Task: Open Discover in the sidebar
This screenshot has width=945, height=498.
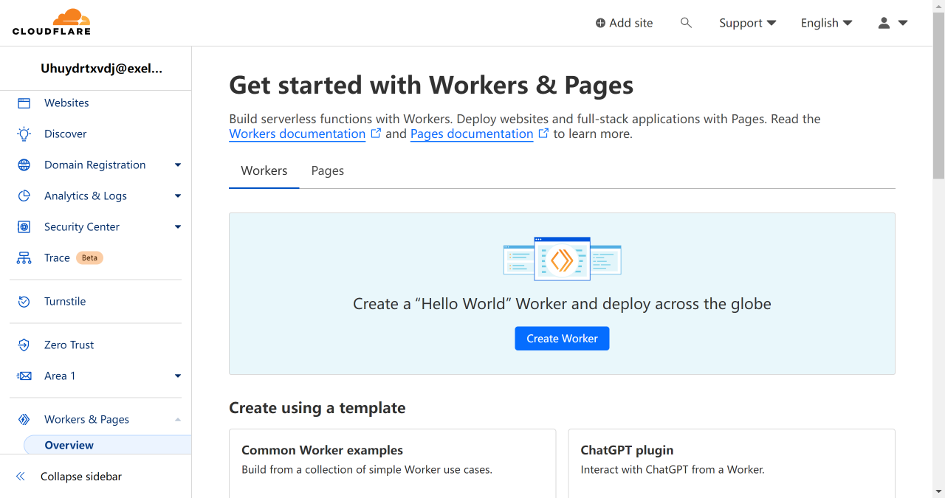Action: (x=66, y=134)
